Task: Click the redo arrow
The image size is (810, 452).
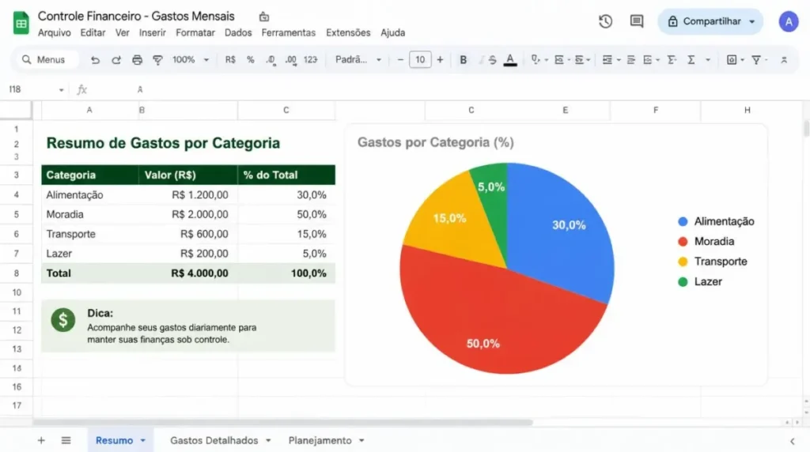Action: coord(116,60)
